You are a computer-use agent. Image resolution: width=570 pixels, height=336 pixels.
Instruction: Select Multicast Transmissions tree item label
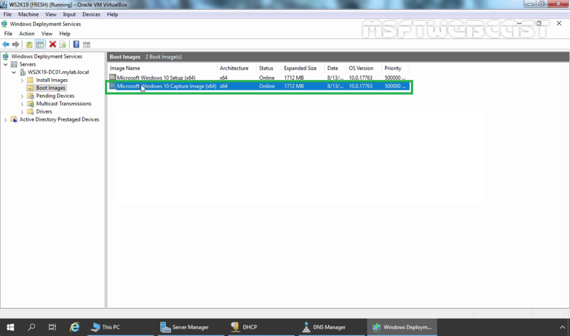63,104
